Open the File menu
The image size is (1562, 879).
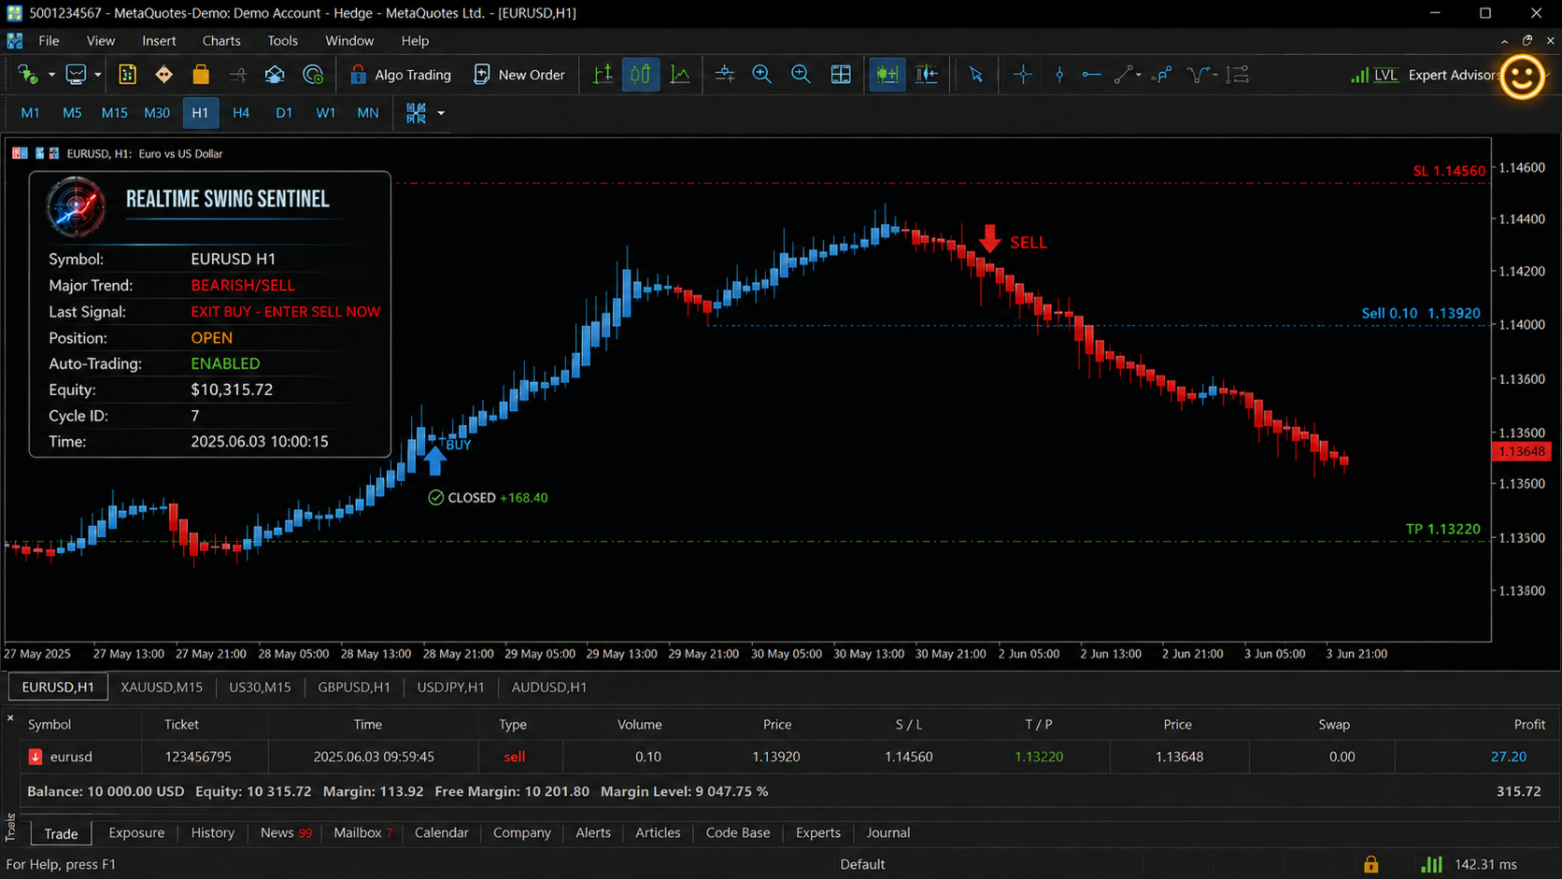tap(49, 41)
